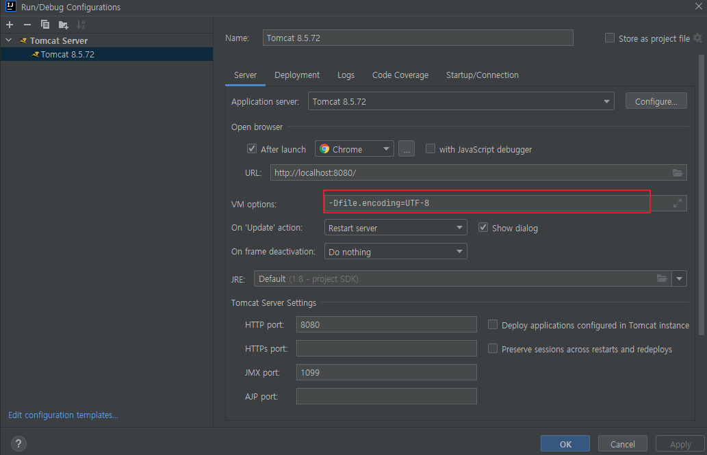Sort configurations alphabetically
The height and width of the screenshot is (455, 707).
point(81,25)
